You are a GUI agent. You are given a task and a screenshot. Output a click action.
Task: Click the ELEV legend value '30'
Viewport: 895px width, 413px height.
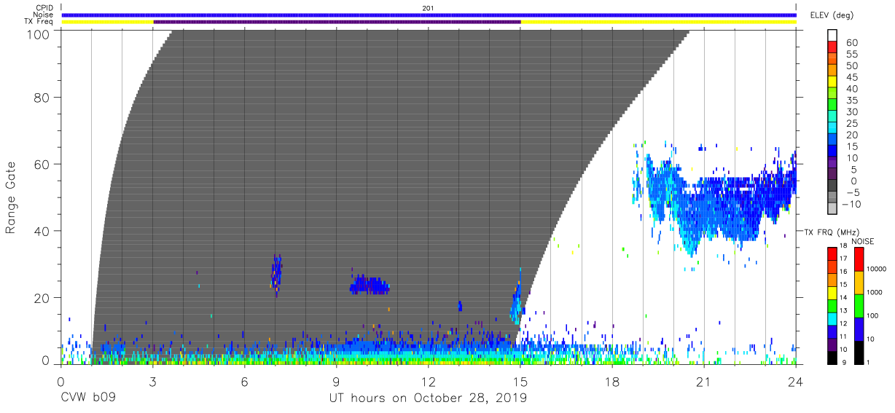pyautogui.click(x=851, y=111)
